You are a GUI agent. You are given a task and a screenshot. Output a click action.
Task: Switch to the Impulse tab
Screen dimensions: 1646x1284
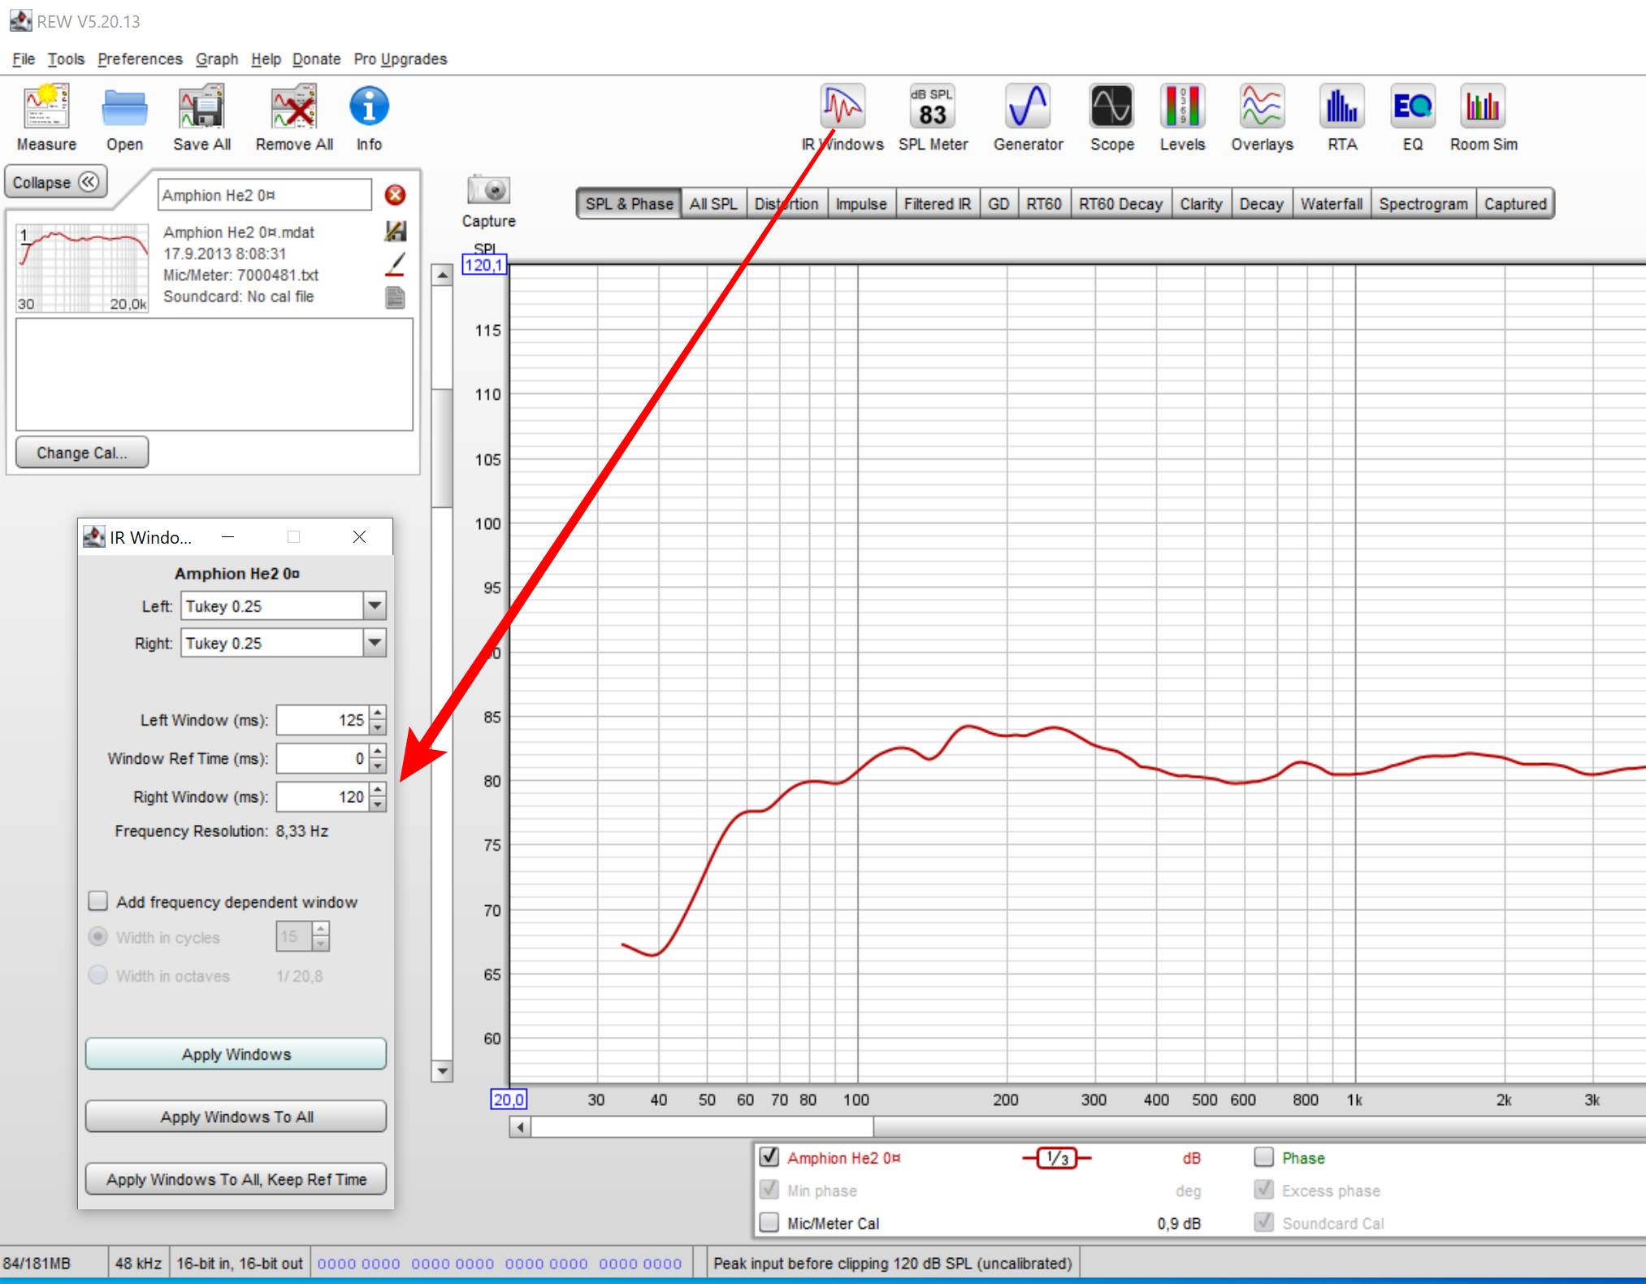[861, 204]
